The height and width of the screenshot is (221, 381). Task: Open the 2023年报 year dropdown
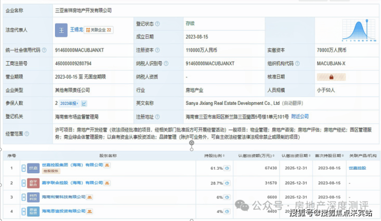coord(70,104)
